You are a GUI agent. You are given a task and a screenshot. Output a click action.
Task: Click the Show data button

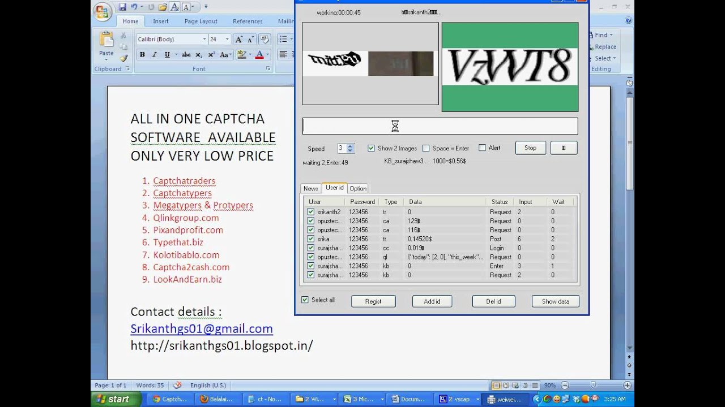click(x=556, y=301)
